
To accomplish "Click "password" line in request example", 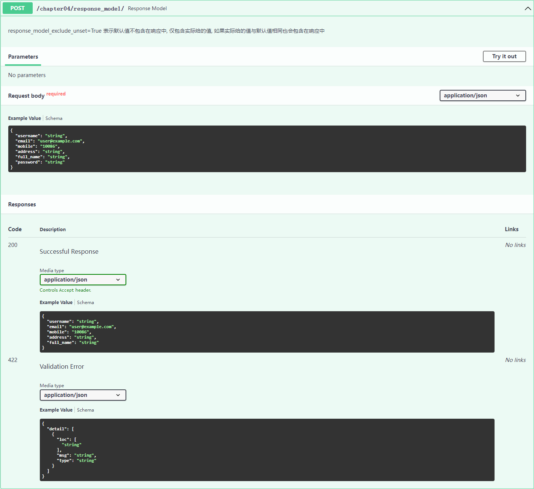I will [40, 162].
